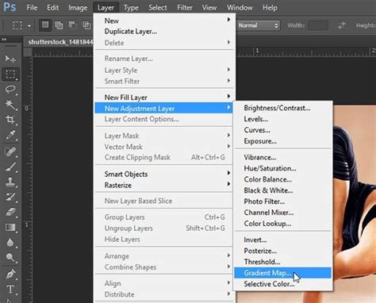Choose Subtract from selection mode

point(72,25)
